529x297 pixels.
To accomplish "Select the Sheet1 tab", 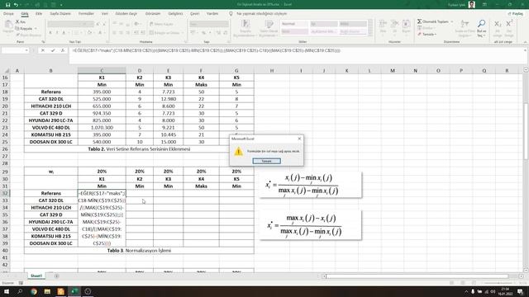I will (36, 276).
